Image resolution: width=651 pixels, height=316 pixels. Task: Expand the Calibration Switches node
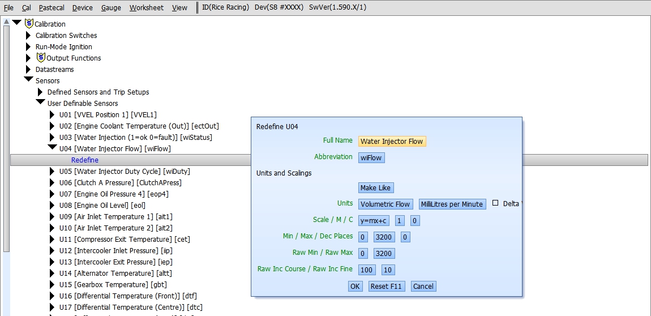[x=29, y=35]
